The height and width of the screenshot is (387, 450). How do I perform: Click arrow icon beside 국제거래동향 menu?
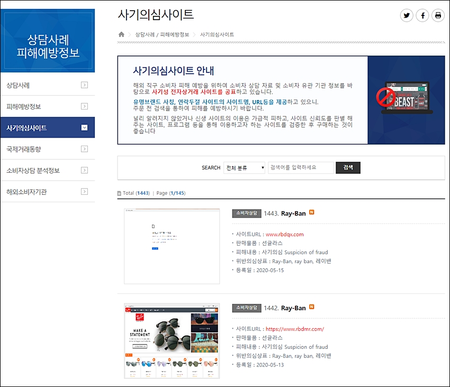84,149
